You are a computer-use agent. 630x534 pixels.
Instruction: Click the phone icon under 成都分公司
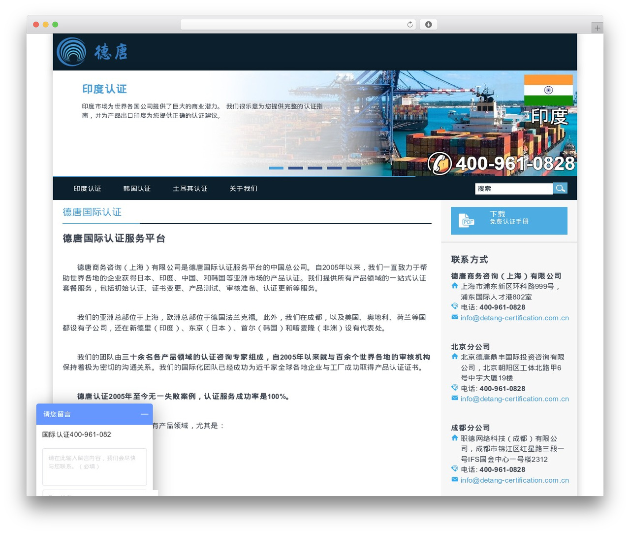pyautogui.click(x=455, y=468)
